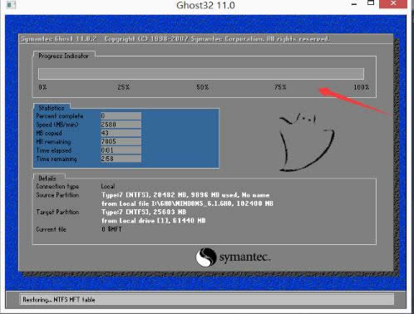The image size is (414, 314).
Task: Click the Source Partition details text
Action: [187, 199]
